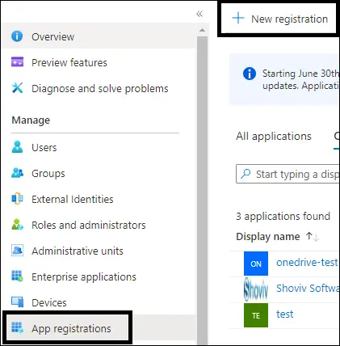Image resolution: width=340 pixels, height=346 pixels.
Task: Open Preview features in the sidebar
Action: (99, 62)
